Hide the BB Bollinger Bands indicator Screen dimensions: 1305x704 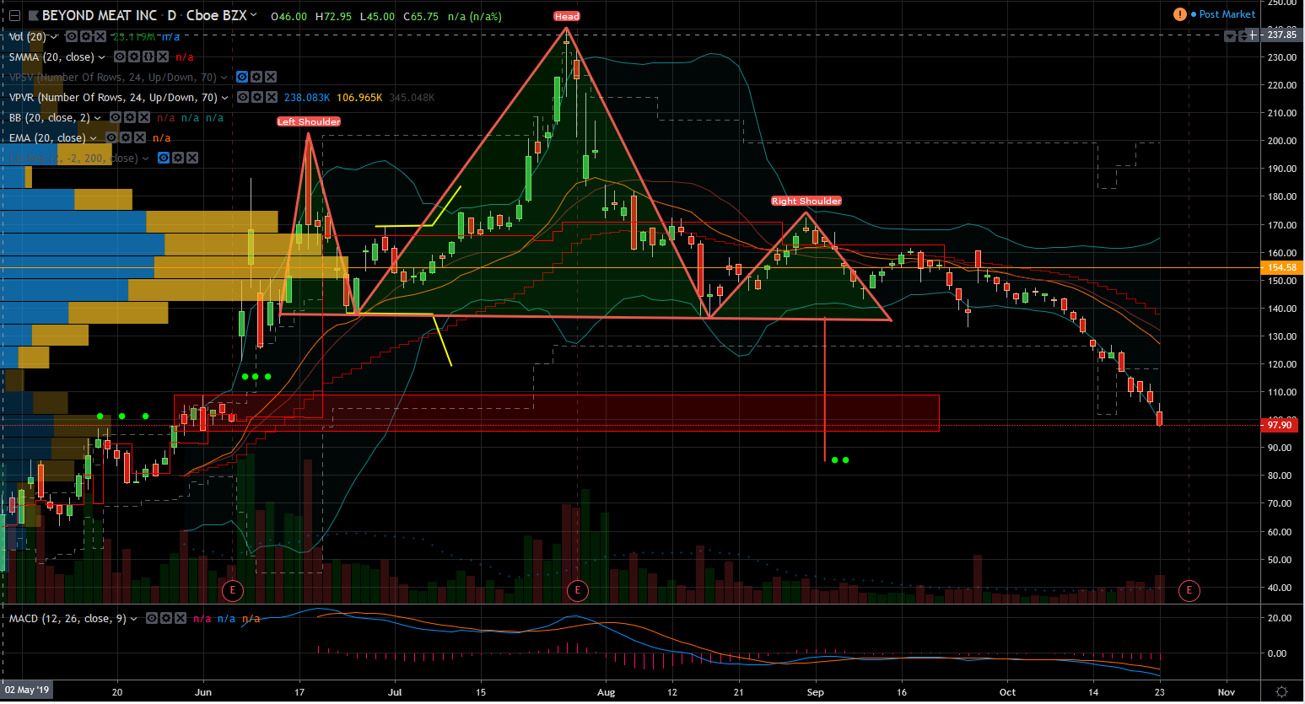pyautogui.click(x=116, y=117)
